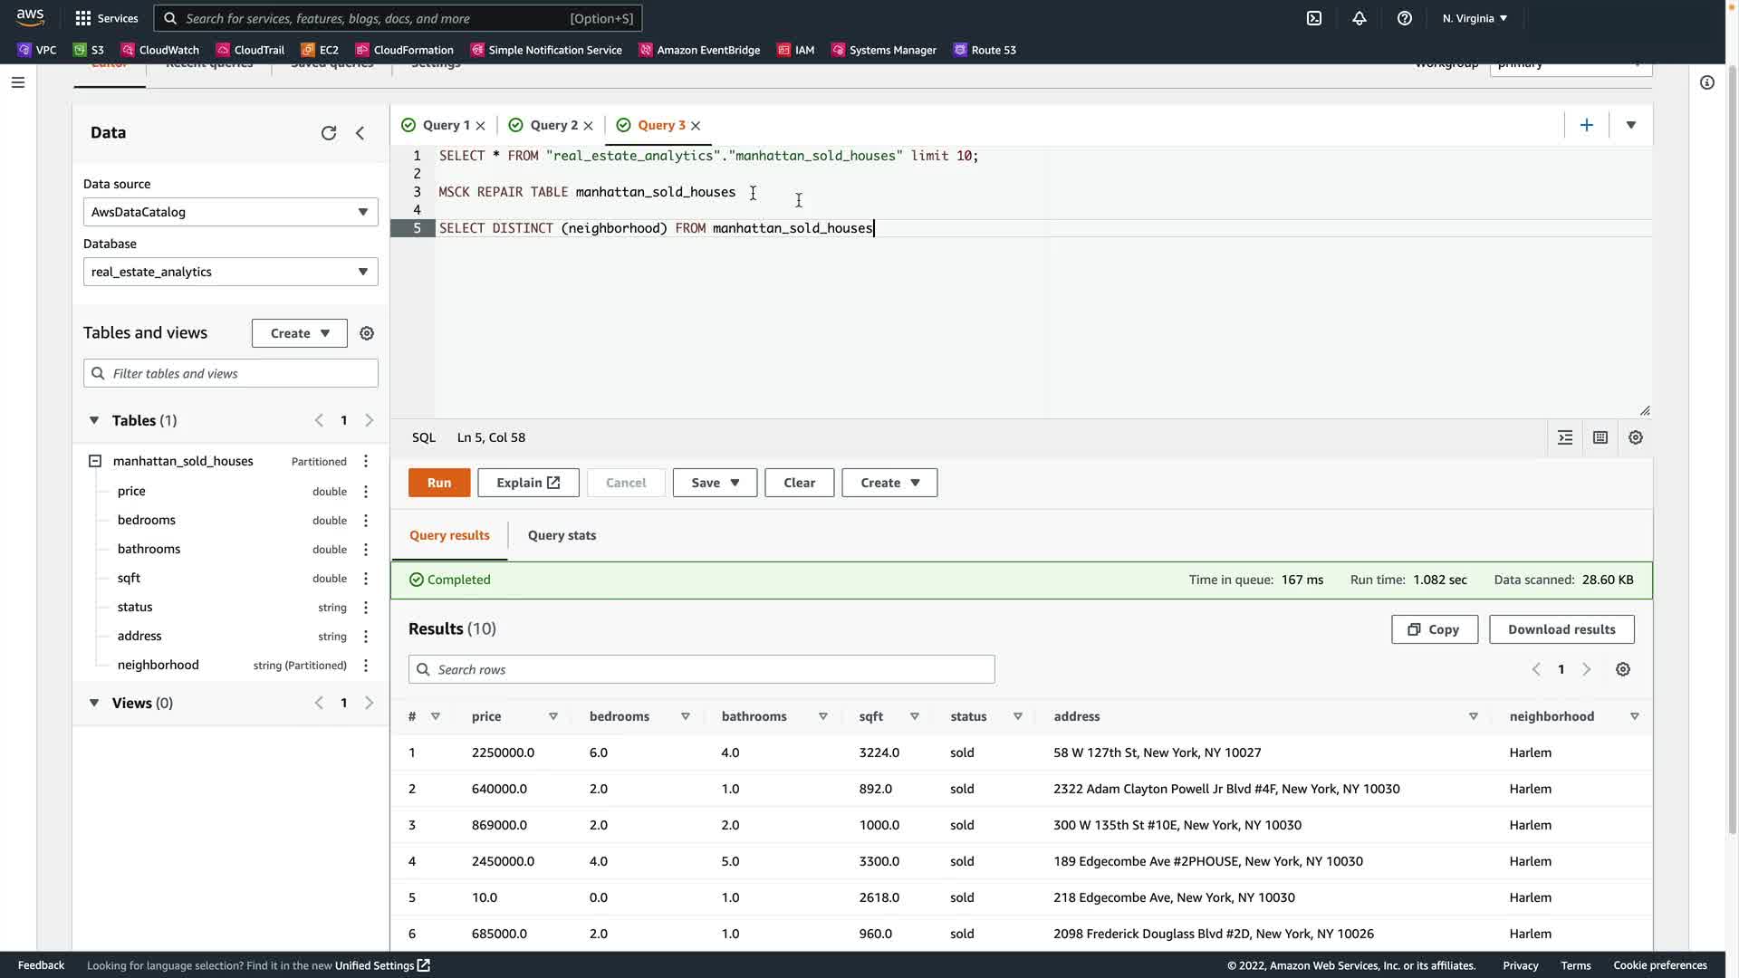Open the AWS CloudShell icon
This screenshot has height=978, width=1739.
(1313, 18)
